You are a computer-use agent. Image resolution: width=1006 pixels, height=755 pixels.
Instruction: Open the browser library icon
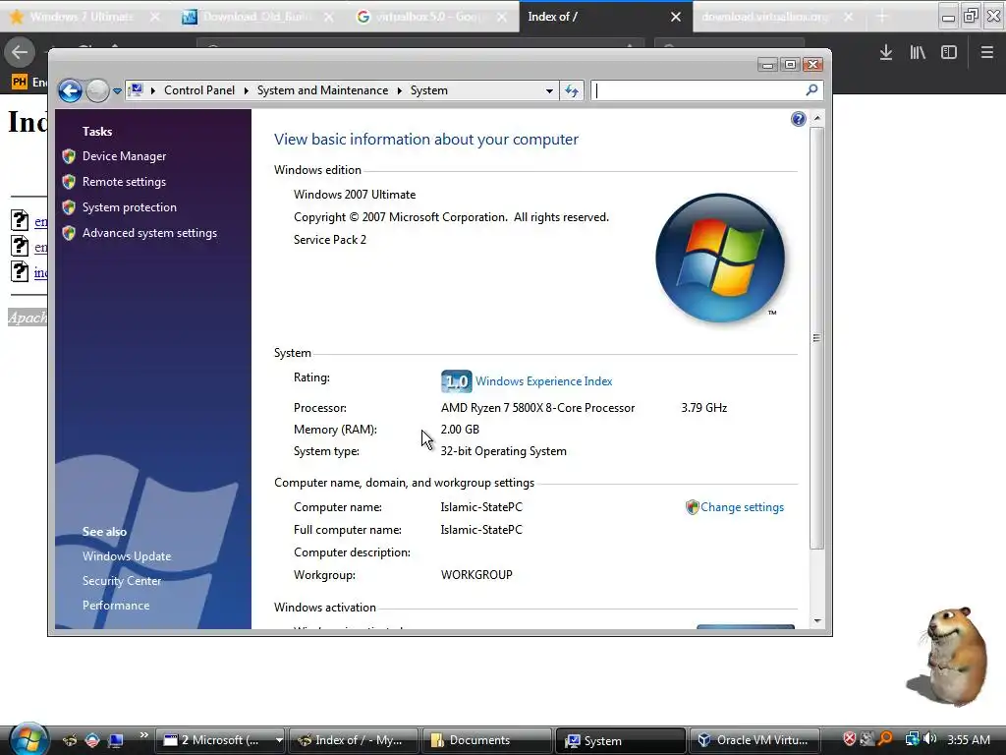click(x=918, y=53)
